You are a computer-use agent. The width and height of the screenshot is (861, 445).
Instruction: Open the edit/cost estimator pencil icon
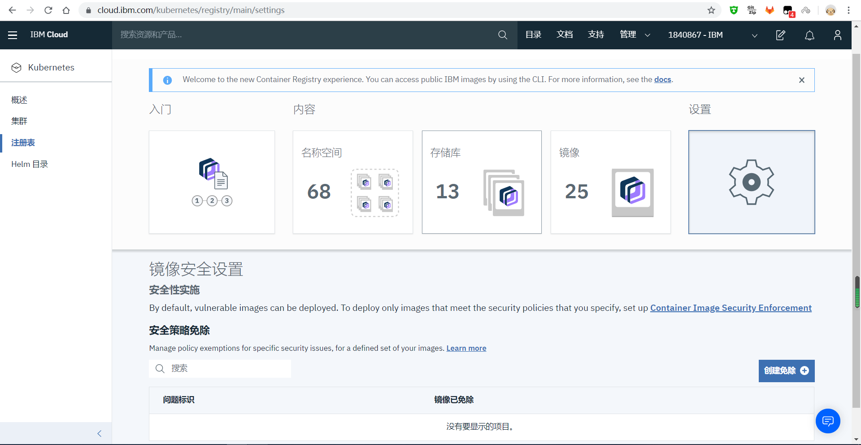click(x=781, y=35)
